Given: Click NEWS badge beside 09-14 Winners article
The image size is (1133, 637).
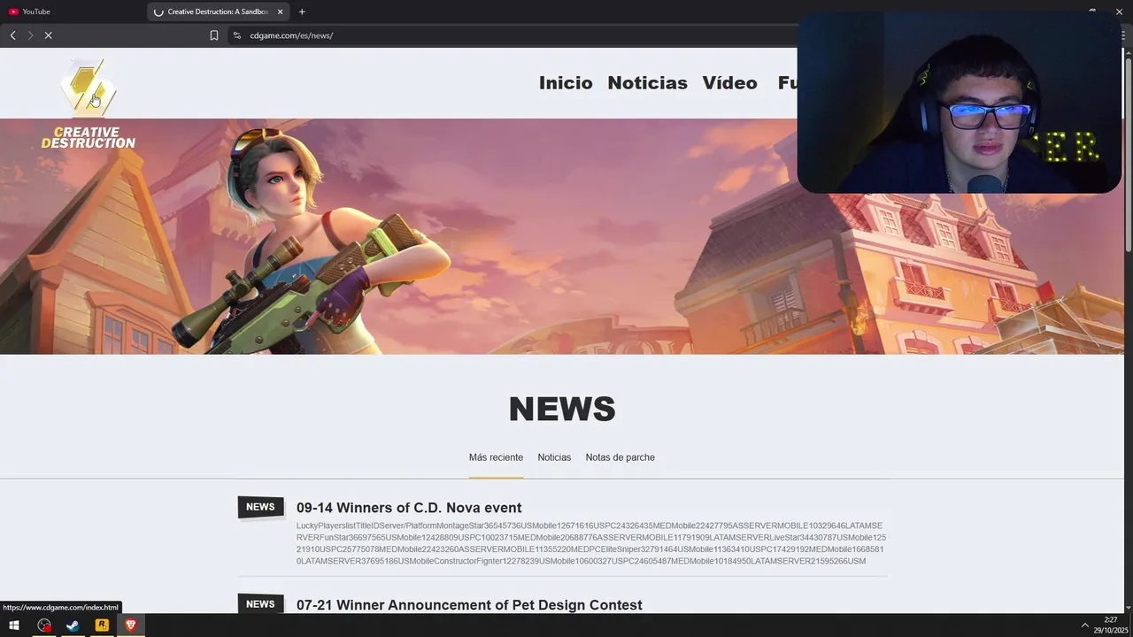Looking at the screenshot, I should coord(260,507).
